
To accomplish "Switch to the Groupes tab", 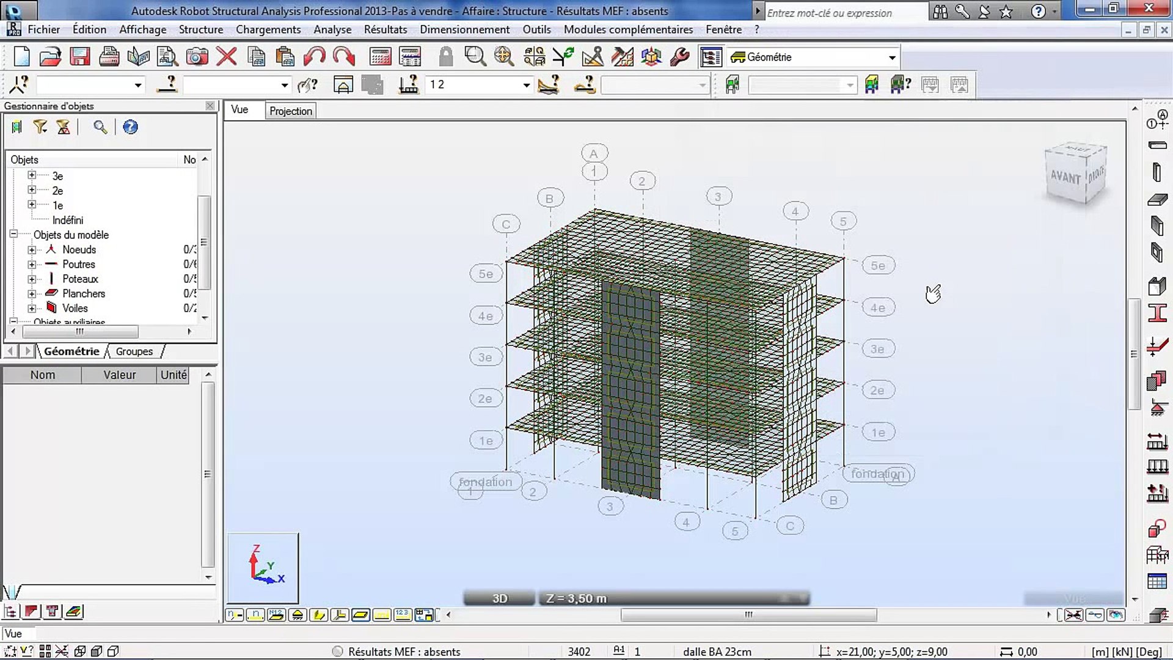I will [134, 351].
